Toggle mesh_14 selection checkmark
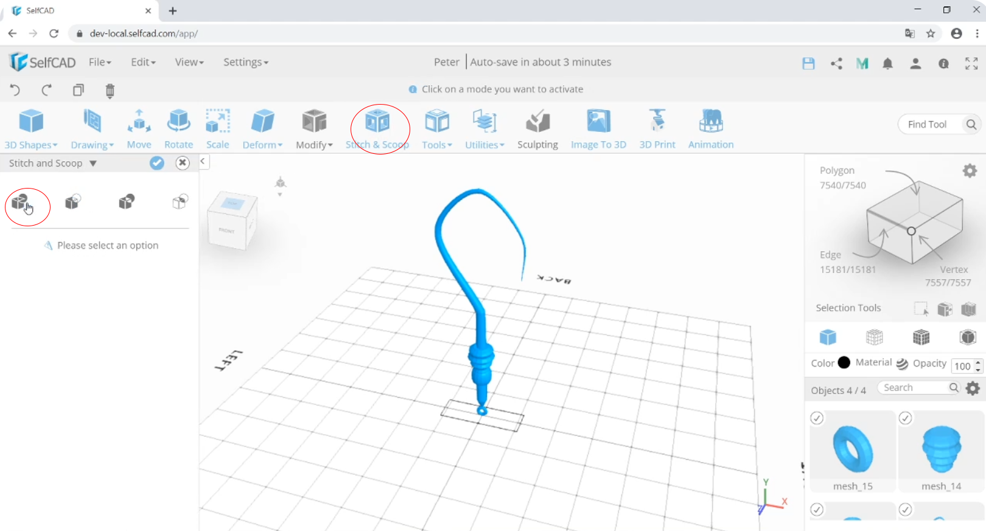Viewport: 986px width, 531px height. click(905, 418)
